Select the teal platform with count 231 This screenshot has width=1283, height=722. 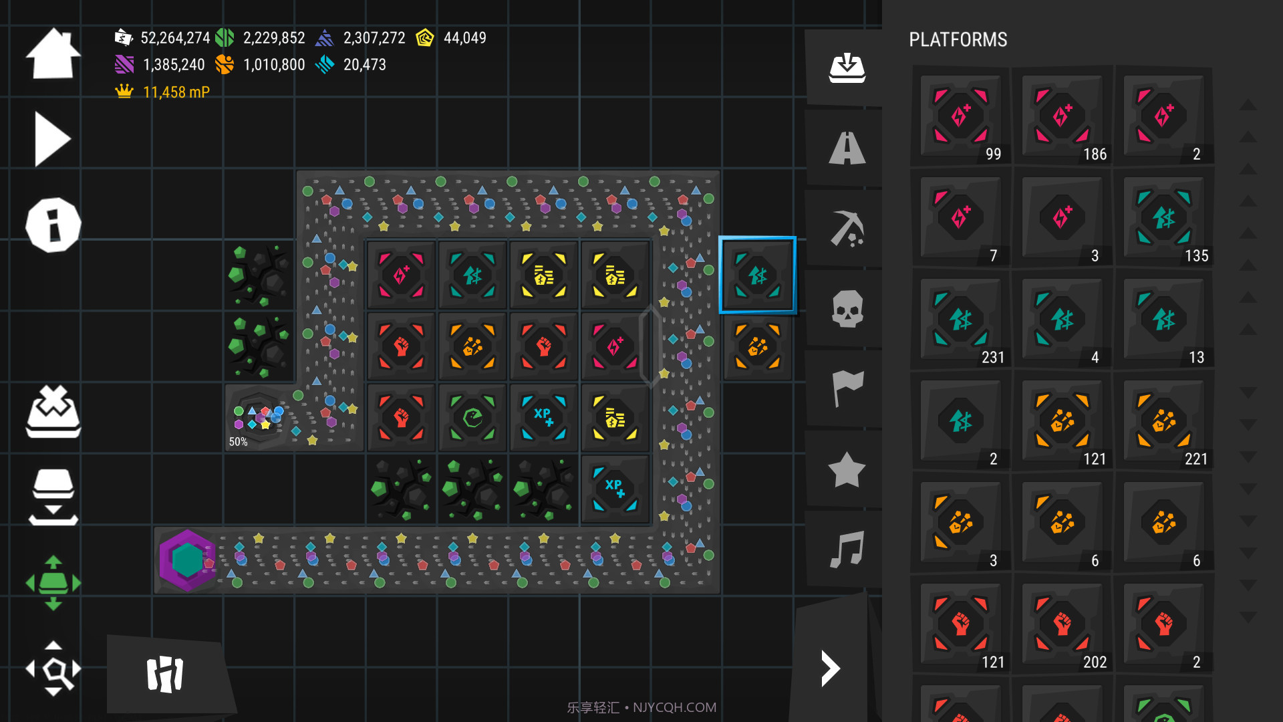[960, 319]
